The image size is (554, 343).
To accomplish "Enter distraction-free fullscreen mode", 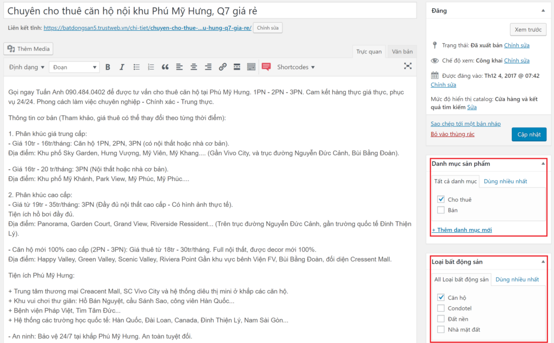I will [408, 66].
